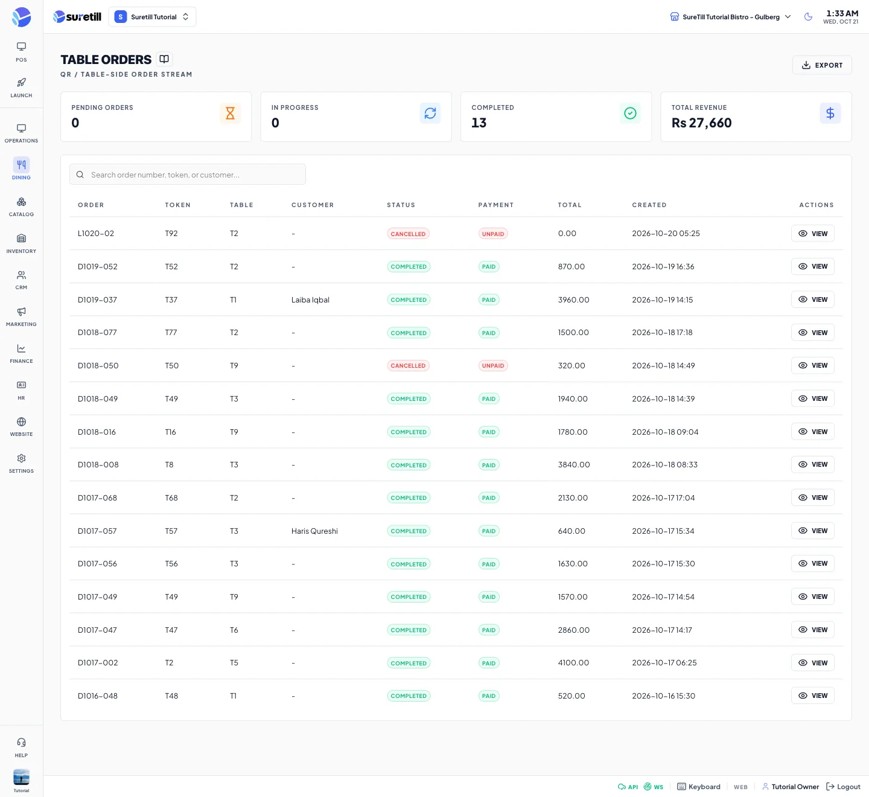Click the API status indicator

628,787
